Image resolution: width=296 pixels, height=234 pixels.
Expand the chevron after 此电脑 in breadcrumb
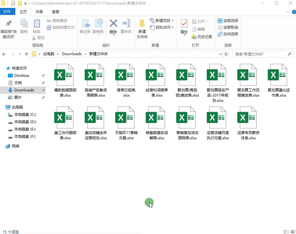58,54
